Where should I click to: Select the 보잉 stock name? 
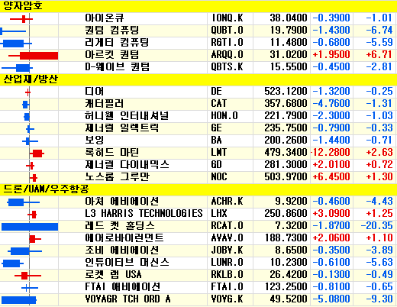[95, 141]
